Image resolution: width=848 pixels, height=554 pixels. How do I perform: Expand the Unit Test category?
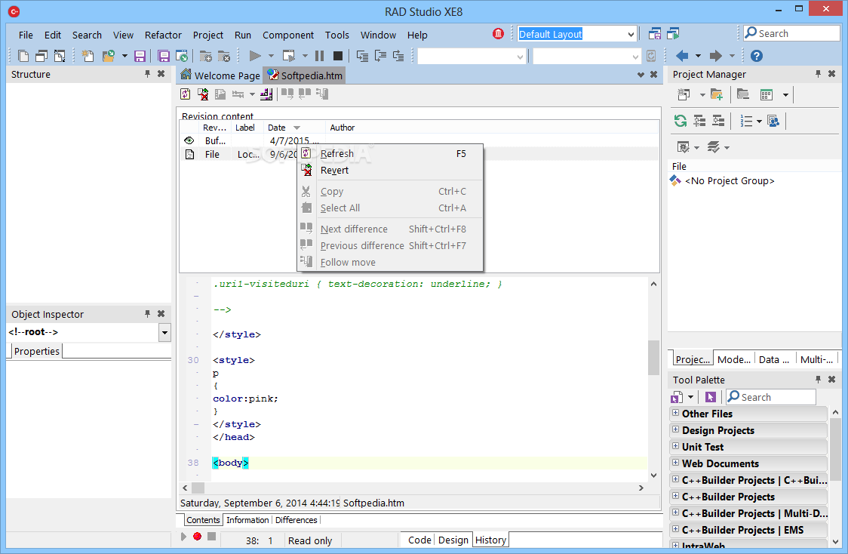click(675, 446)
